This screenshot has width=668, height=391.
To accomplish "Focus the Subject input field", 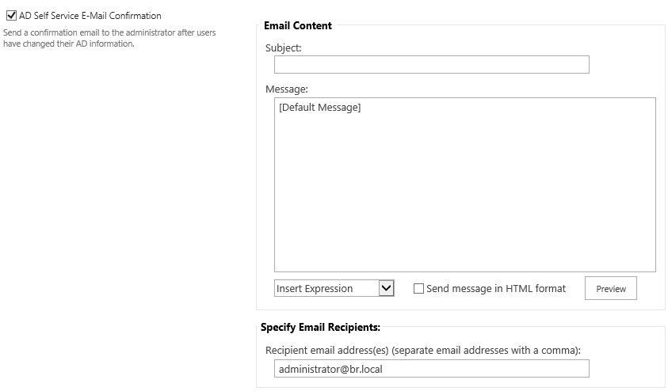I will pyautogui.click(x=432, y=65).
